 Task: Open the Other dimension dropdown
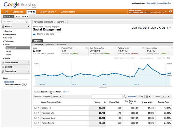tap(66, 92)
